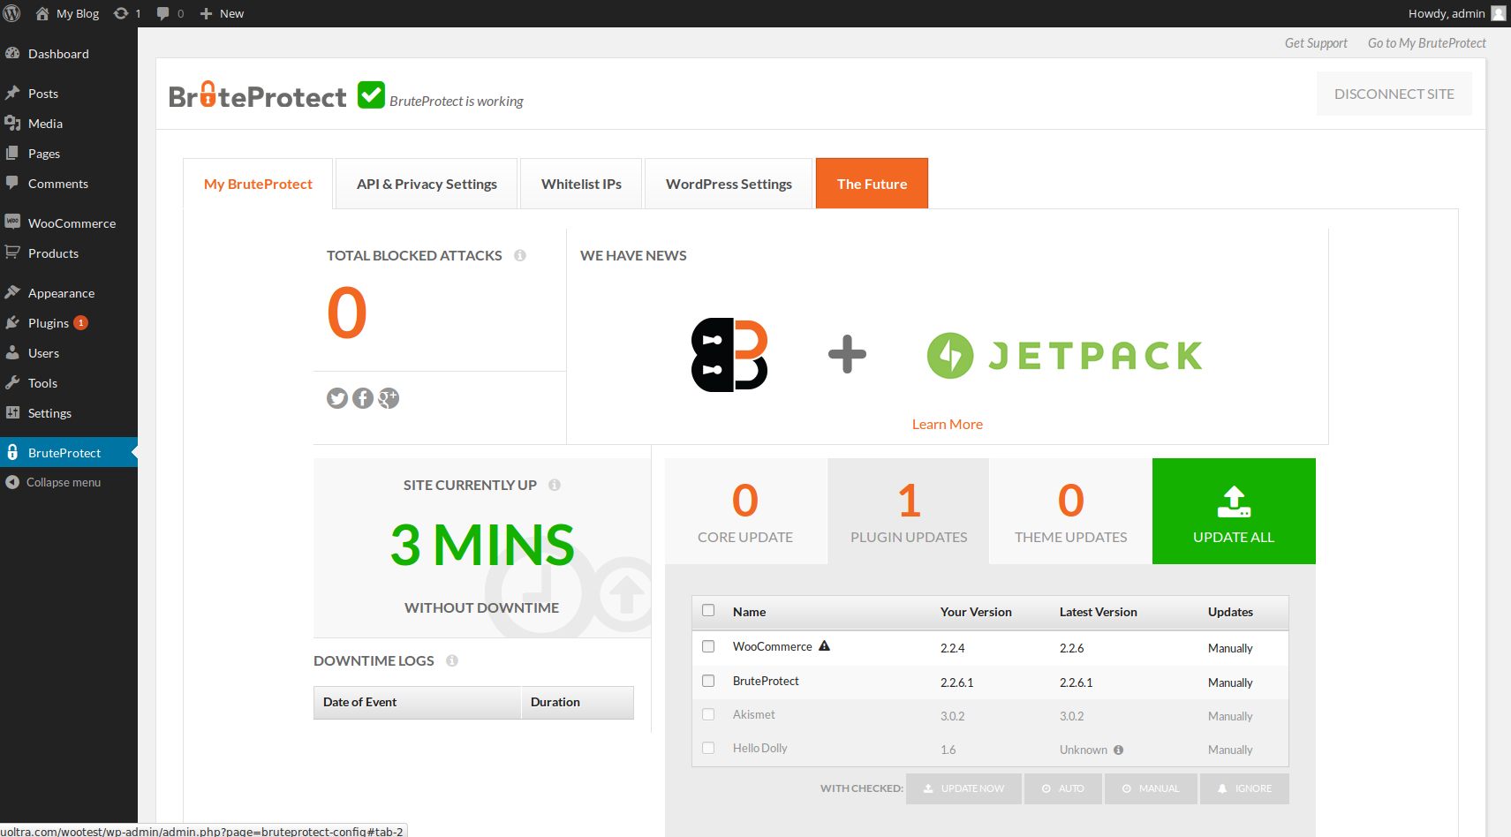This screenshot has width=1511, height=837.
Task: Click info icon next to Downtime Logs
Action: click(452, 660)
